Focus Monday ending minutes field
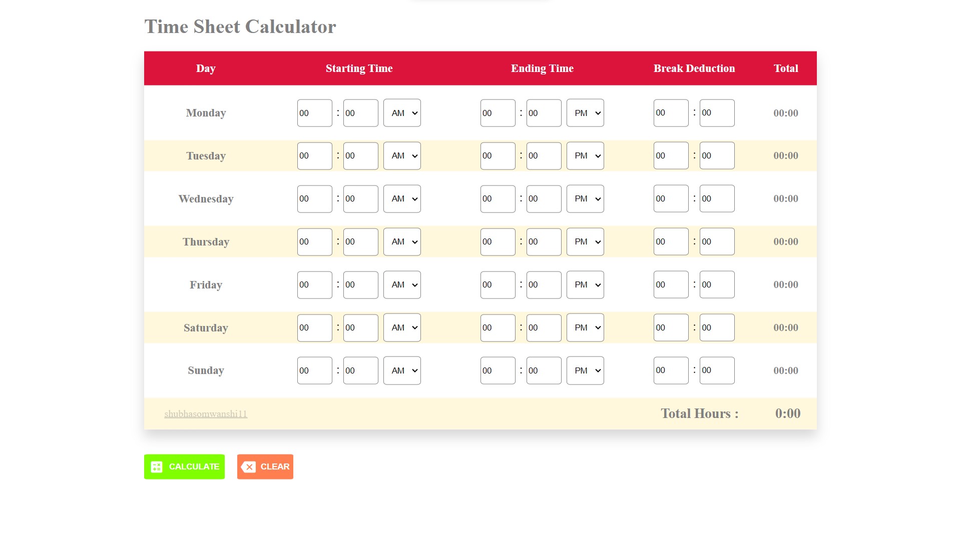The width and height of the screenshot is (961, 535). [544, 113]
